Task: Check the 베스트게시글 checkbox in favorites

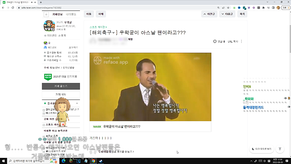Action: (44, 113)
